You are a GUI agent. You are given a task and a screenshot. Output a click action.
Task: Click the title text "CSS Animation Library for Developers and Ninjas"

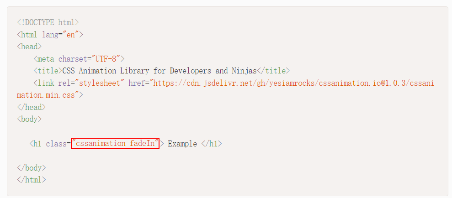click(160, 71)
